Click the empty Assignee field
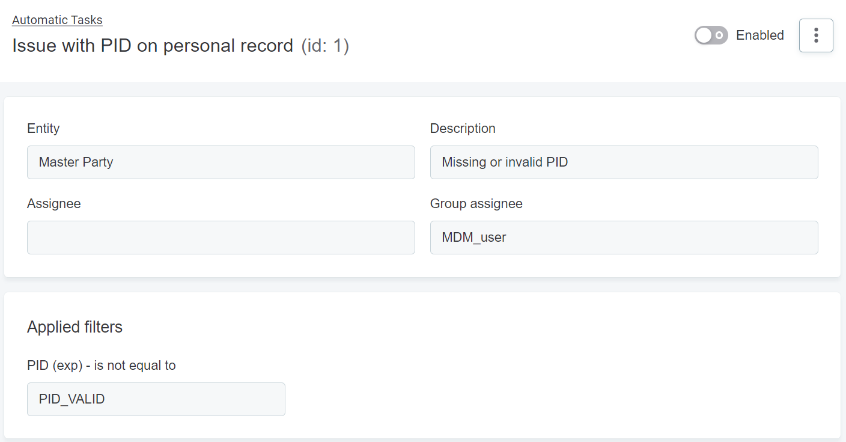 pos(221,238)
